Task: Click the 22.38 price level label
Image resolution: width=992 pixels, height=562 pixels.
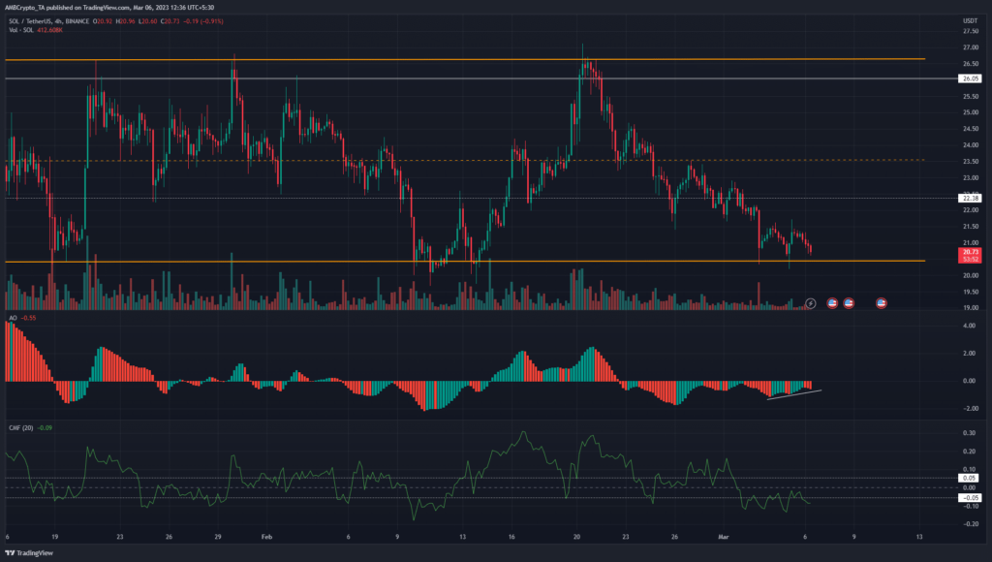Action: [967, 198]
